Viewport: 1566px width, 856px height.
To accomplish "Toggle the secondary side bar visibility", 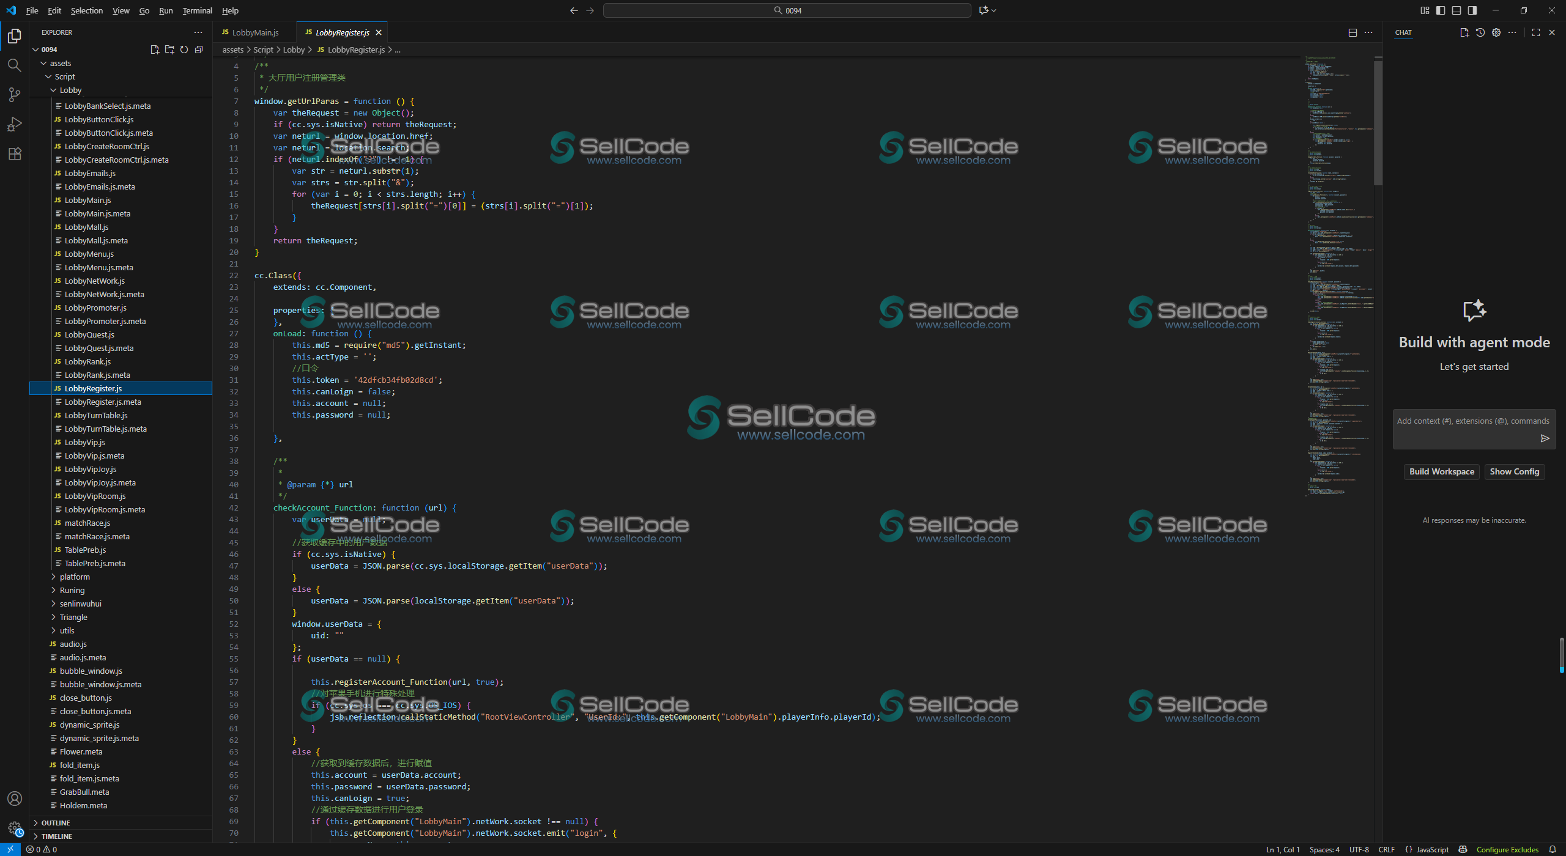I will (x=1472, y=10).
